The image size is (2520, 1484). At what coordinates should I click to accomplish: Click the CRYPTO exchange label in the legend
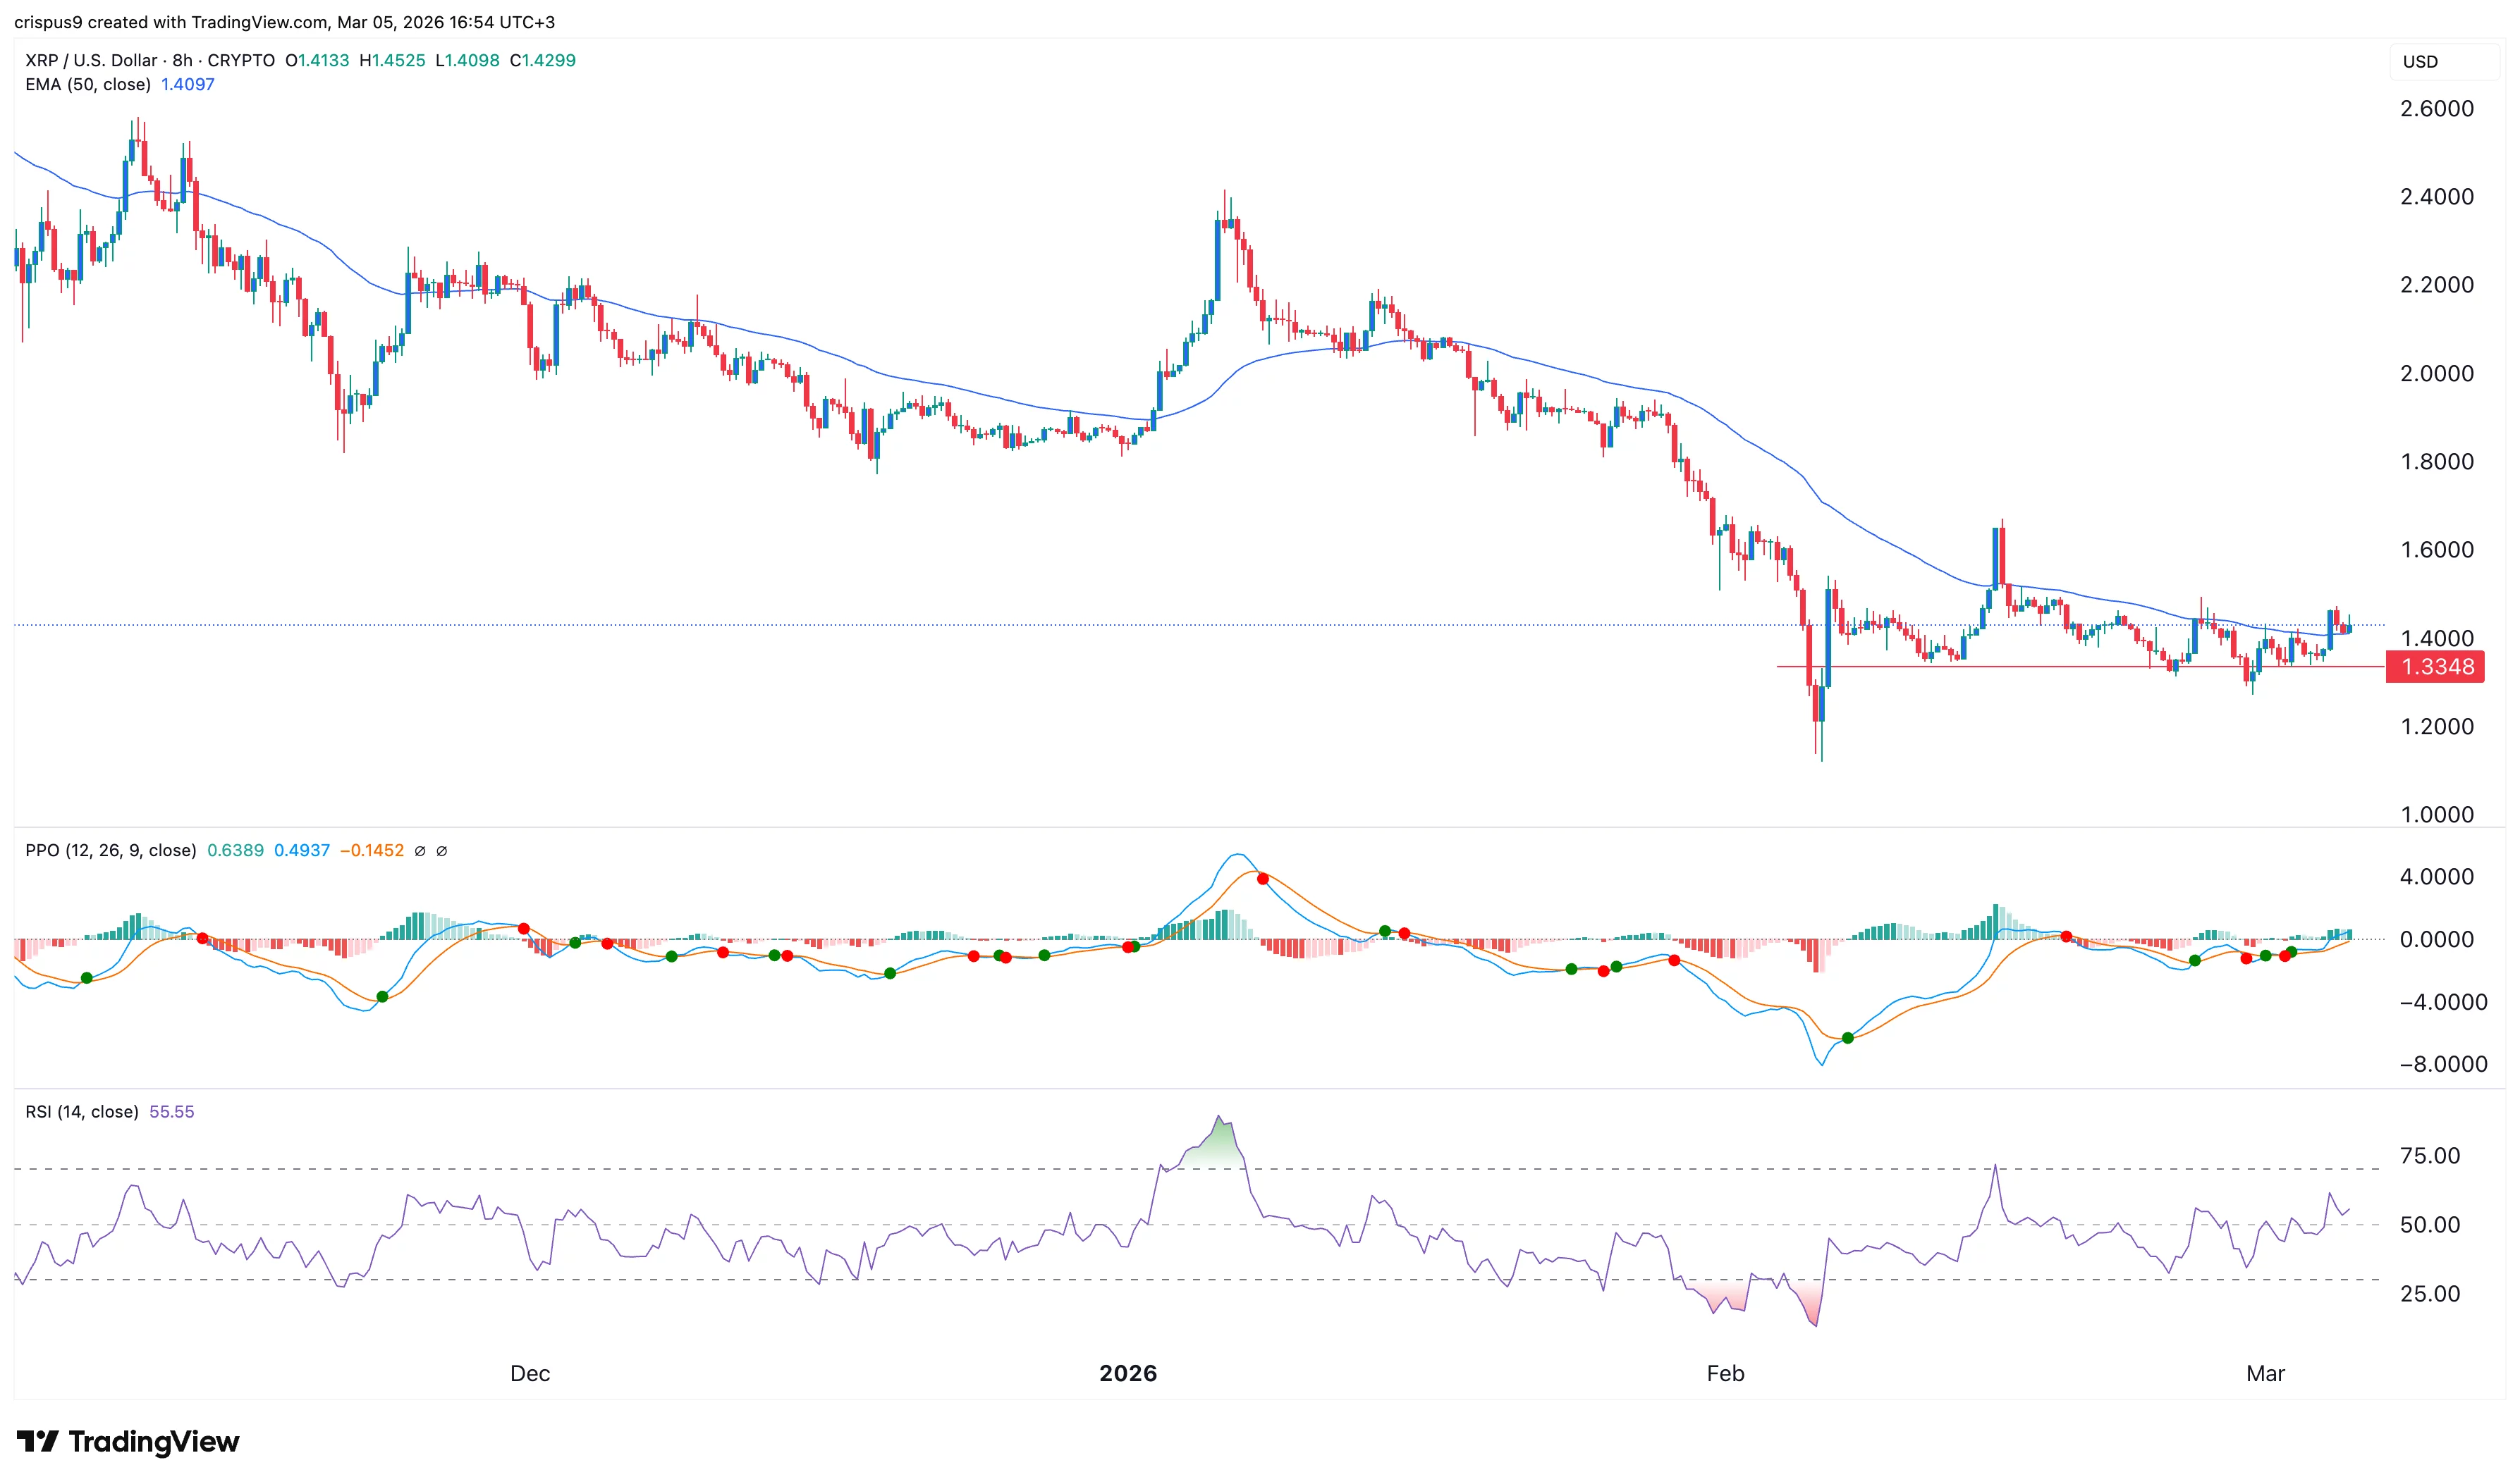coord(243,60)
